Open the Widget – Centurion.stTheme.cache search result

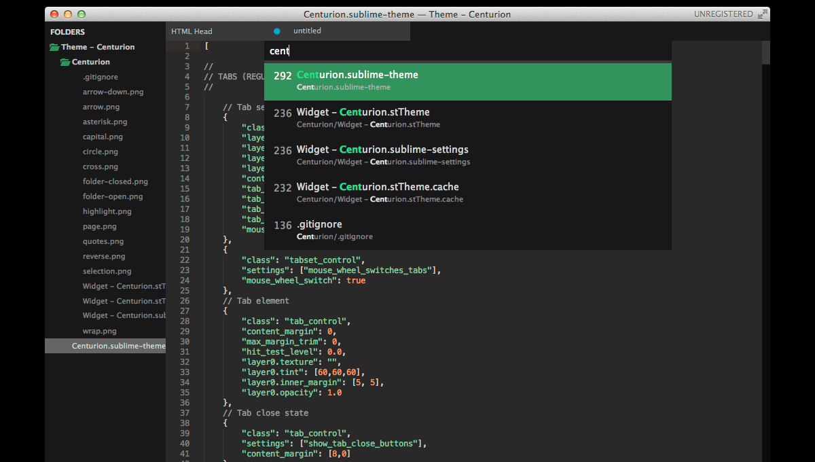coord(468,194)
